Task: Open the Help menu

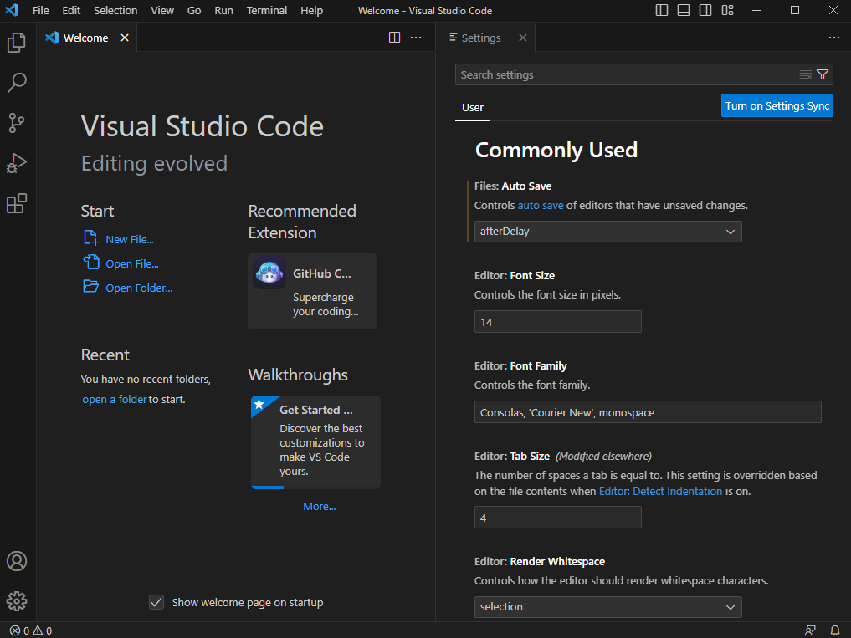Action: coord(311,10)
